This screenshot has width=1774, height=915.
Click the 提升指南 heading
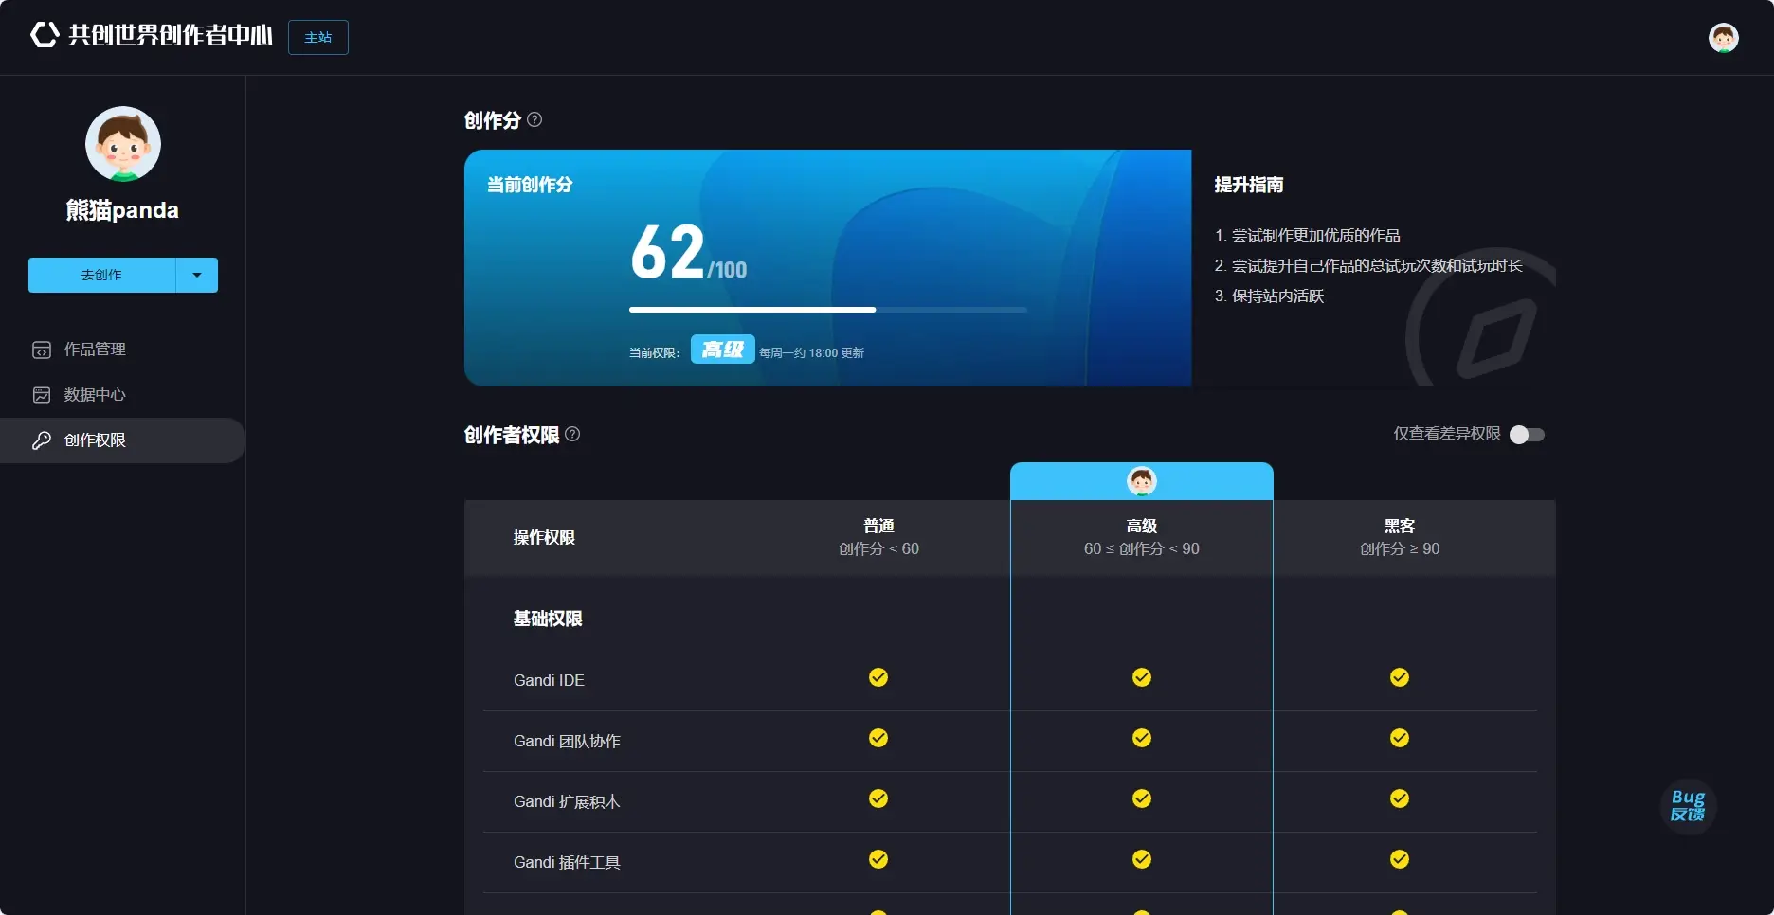tap(1249, 185)
